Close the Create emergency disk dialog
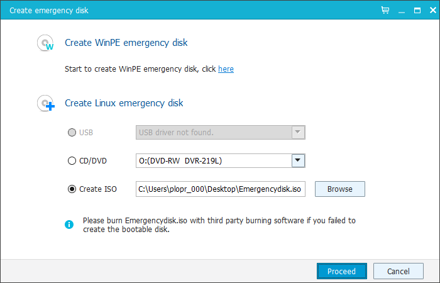 pos(432,11)
